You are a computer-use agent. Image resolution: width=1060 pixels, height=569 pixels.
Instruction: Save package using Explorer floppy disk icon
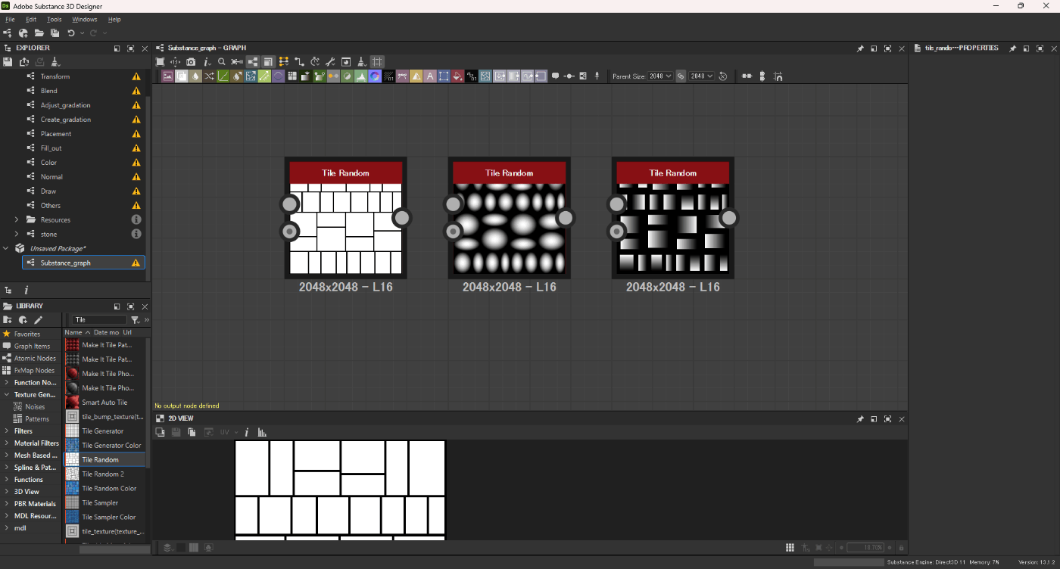pyautogui.click(x=8, y=62)
